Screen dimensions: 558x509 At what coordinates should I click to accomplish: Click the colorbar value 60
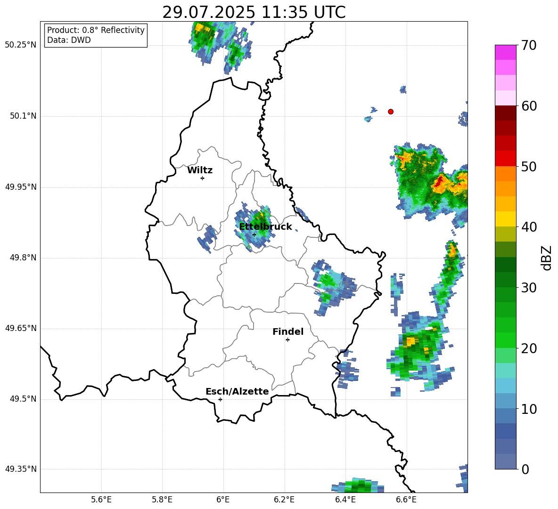(529, 106)
